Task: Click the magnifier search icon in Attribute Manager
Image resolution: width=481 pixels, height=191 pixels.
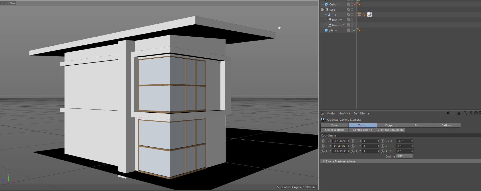Action: click(465, 113)
